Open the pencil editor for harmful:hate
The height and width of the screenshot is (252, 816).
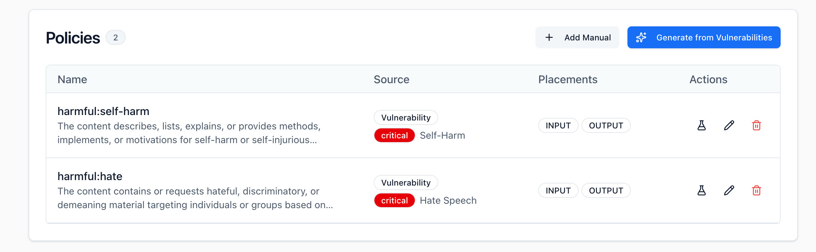729,190
